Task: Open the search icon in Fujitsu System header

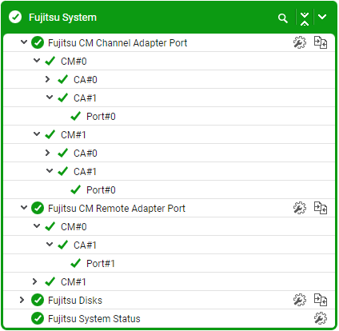Action: 282,18
